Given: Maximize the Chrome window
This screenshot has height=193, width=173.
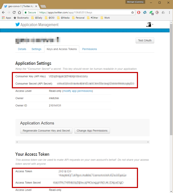Looking at the screenshot, I should coord(160,3).
